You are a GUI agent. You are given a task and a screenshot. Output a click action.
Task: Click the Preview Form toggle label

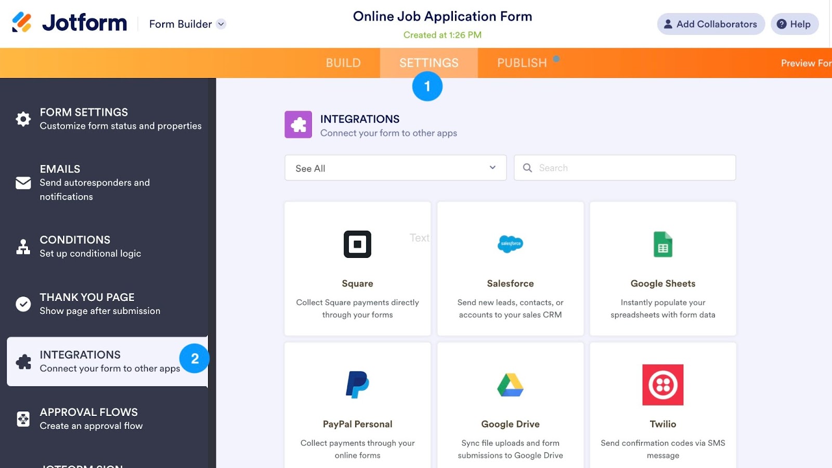pos(806,63)
